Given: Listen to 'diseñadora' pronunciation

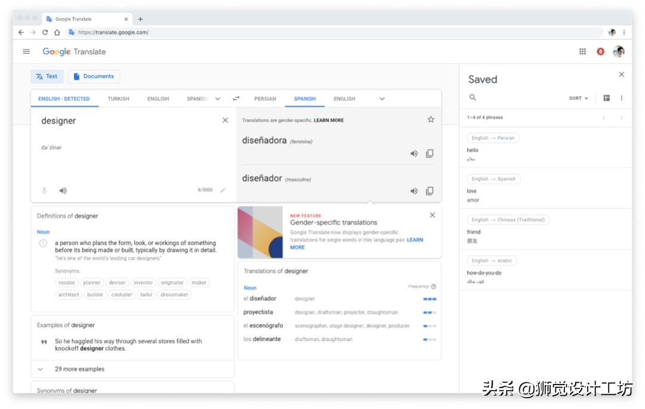Looking at the screenshot, I should click(414, 153).
